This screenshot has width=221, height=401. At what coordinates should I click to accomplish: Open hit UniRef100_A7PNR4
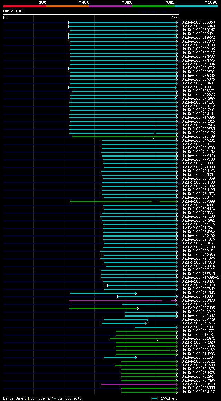198,34
